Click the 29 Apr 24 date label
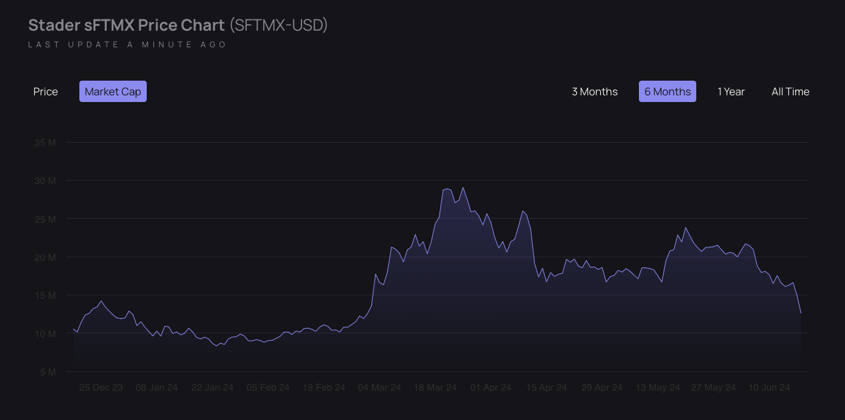The image size is (845, 420). click(602, 387)
